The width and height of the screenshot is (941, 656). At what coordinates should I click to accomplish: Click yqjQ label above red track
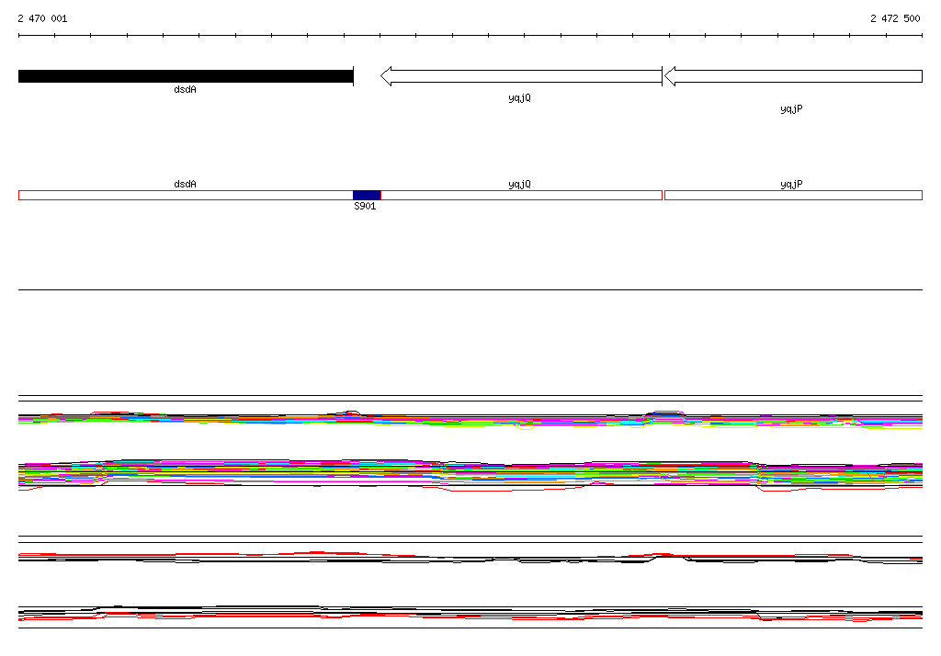[x=519, y=185]
